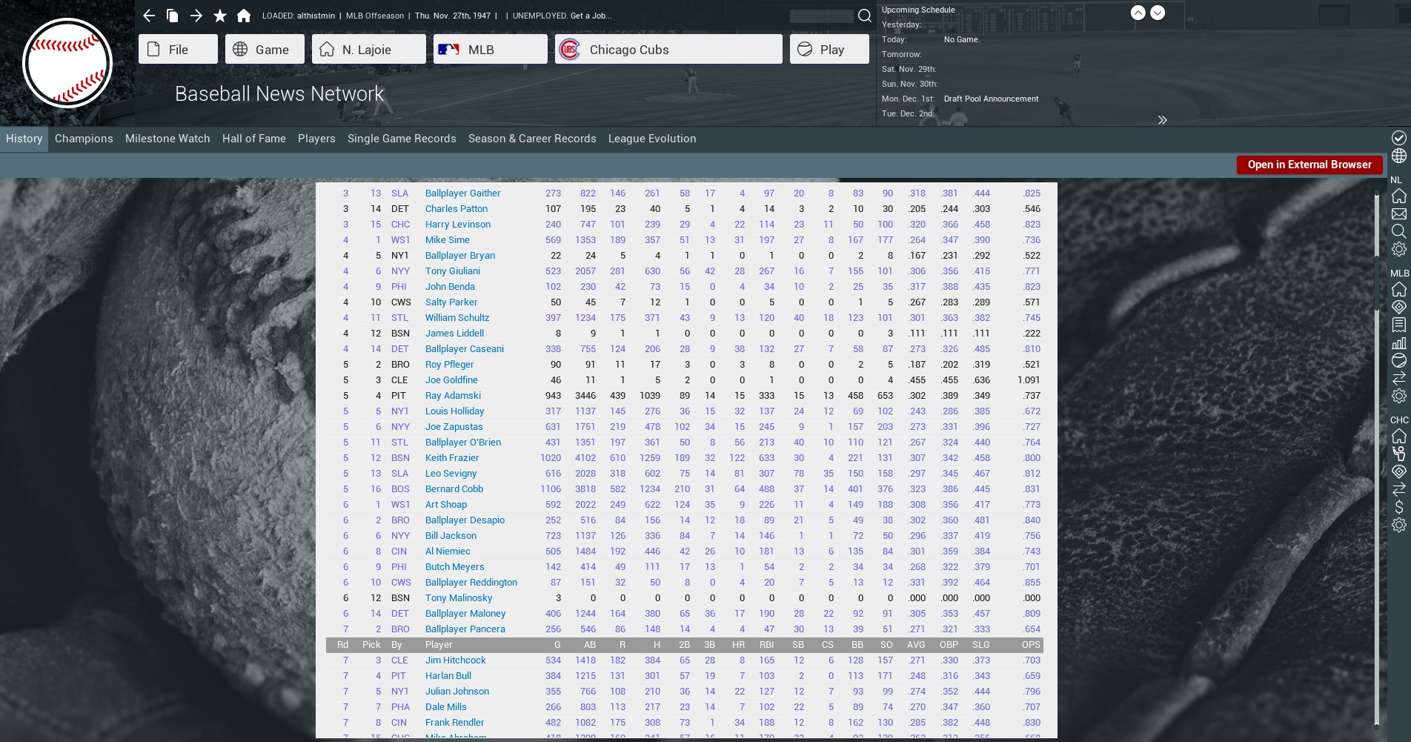Open the bar chart statistics icon in sidebar
Image resolution: width=1411 pixels, height=742 pixels.
tap(1398, 342)
